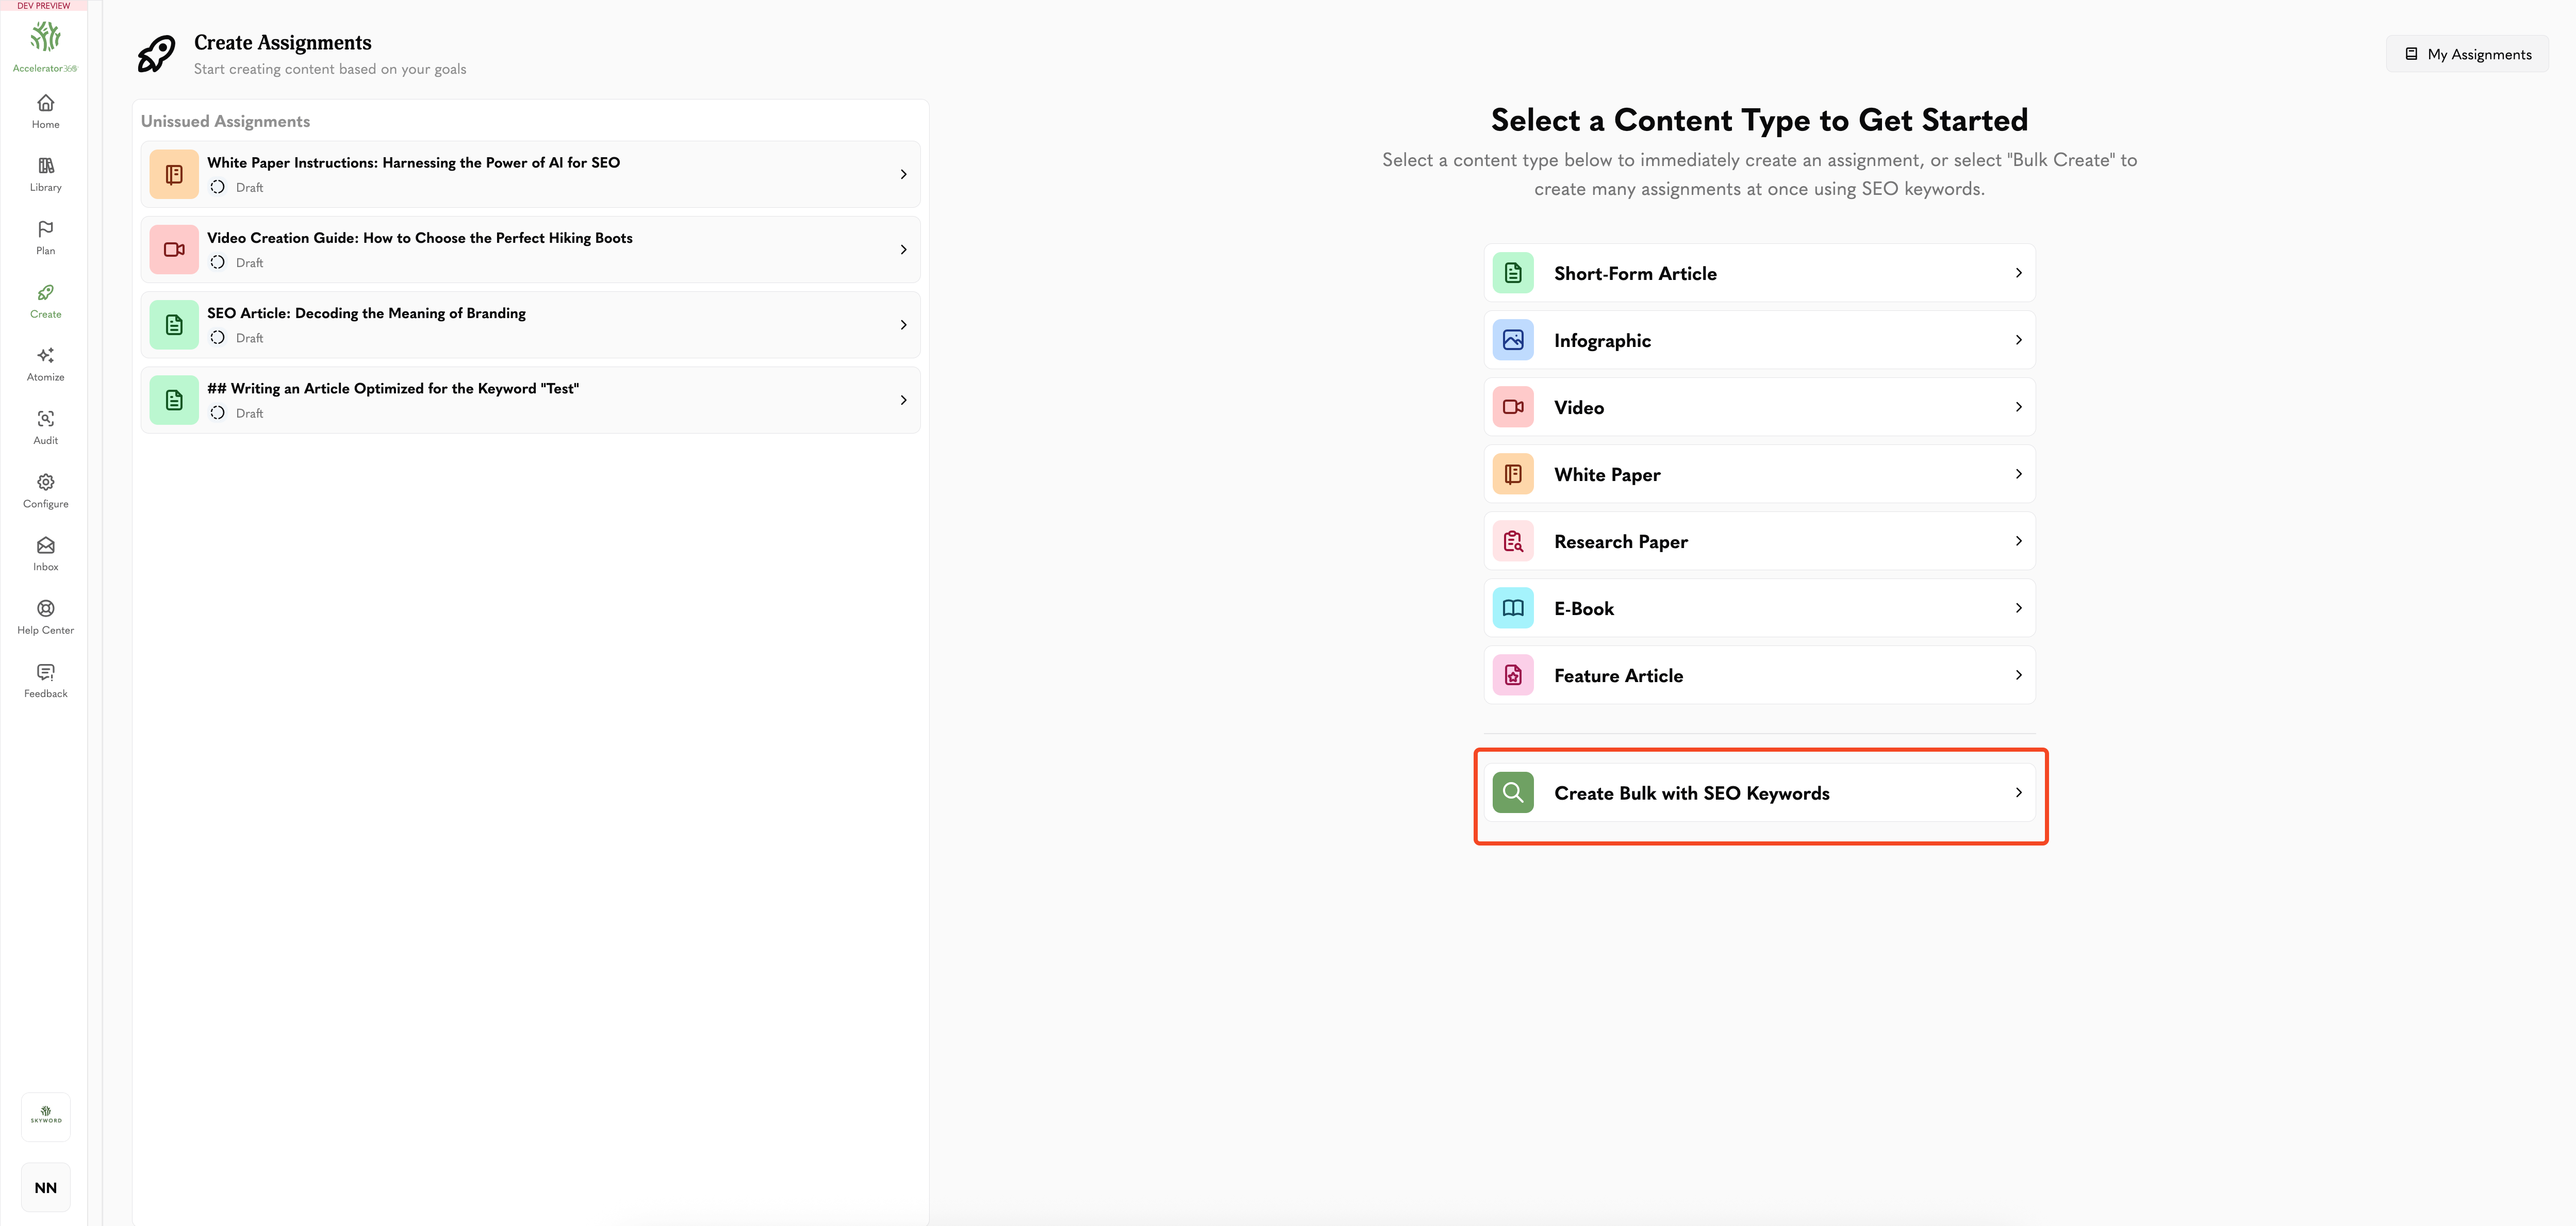Click the Skyword workspace logo
The image size is (2576, 1226).
point(46,1116)
